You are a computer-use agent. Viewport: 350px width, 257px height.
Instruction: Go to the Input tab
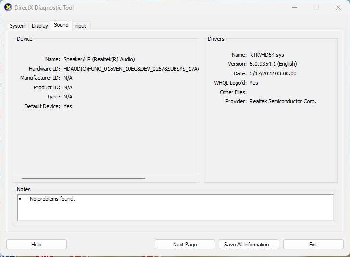(x=80, y=26)
